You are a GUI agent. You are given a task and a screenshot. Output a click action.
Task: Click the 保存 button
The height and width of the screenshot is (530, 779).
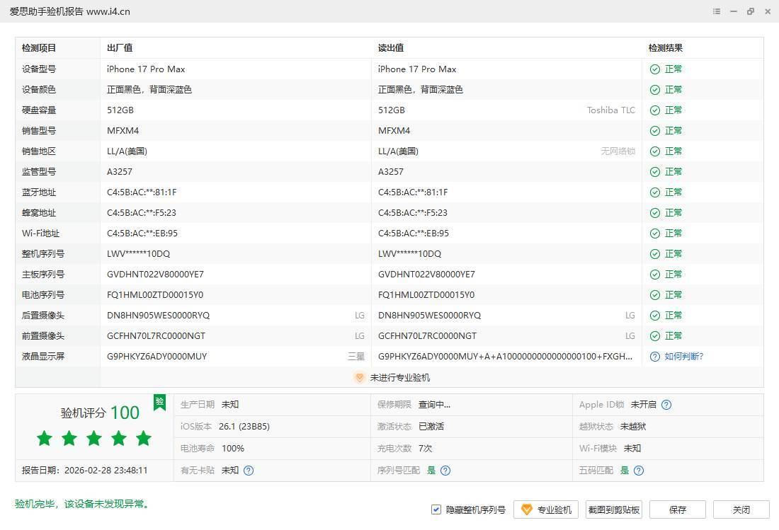[678, 509]
